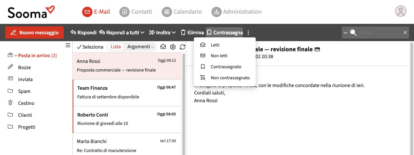Open the Calendario section

(x=182, y=12)
